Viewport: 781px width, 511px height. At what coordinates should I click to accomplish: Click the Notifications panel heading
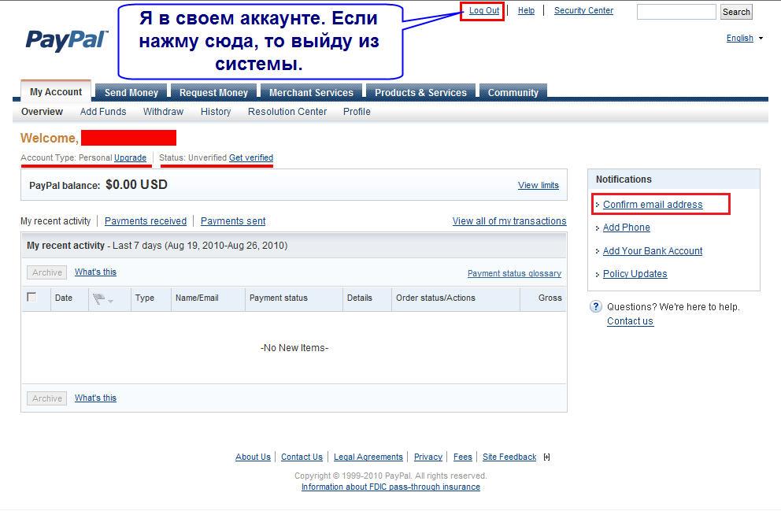click(x=624, y=180)
